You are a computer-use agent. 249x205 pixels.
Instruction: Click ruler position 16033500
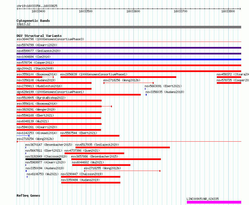(x=86, y=11)
